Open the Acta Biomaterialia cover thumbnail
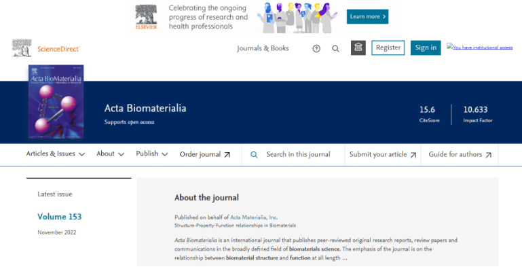Screen dimensions: 522x267 point(56,102)
